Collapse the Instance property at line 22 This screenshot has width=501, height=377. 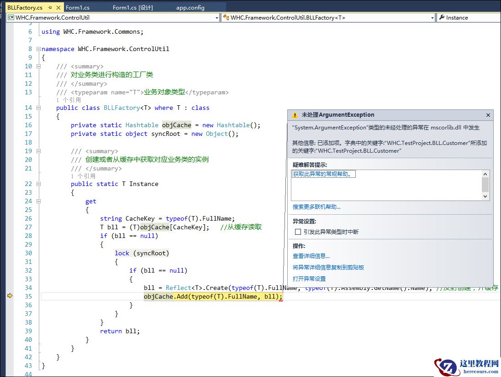click(38, 184)
